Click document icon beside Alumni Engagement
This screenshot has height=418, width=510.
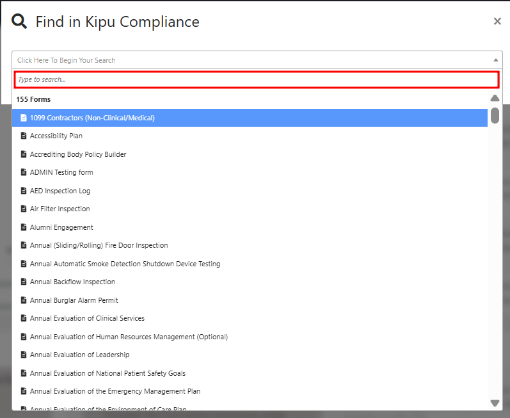click(24, 227)
